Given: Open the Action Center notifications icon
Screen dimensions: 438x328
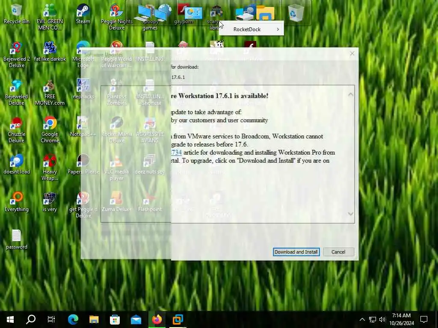Looking at the screenshot, I should pos(424,319).
